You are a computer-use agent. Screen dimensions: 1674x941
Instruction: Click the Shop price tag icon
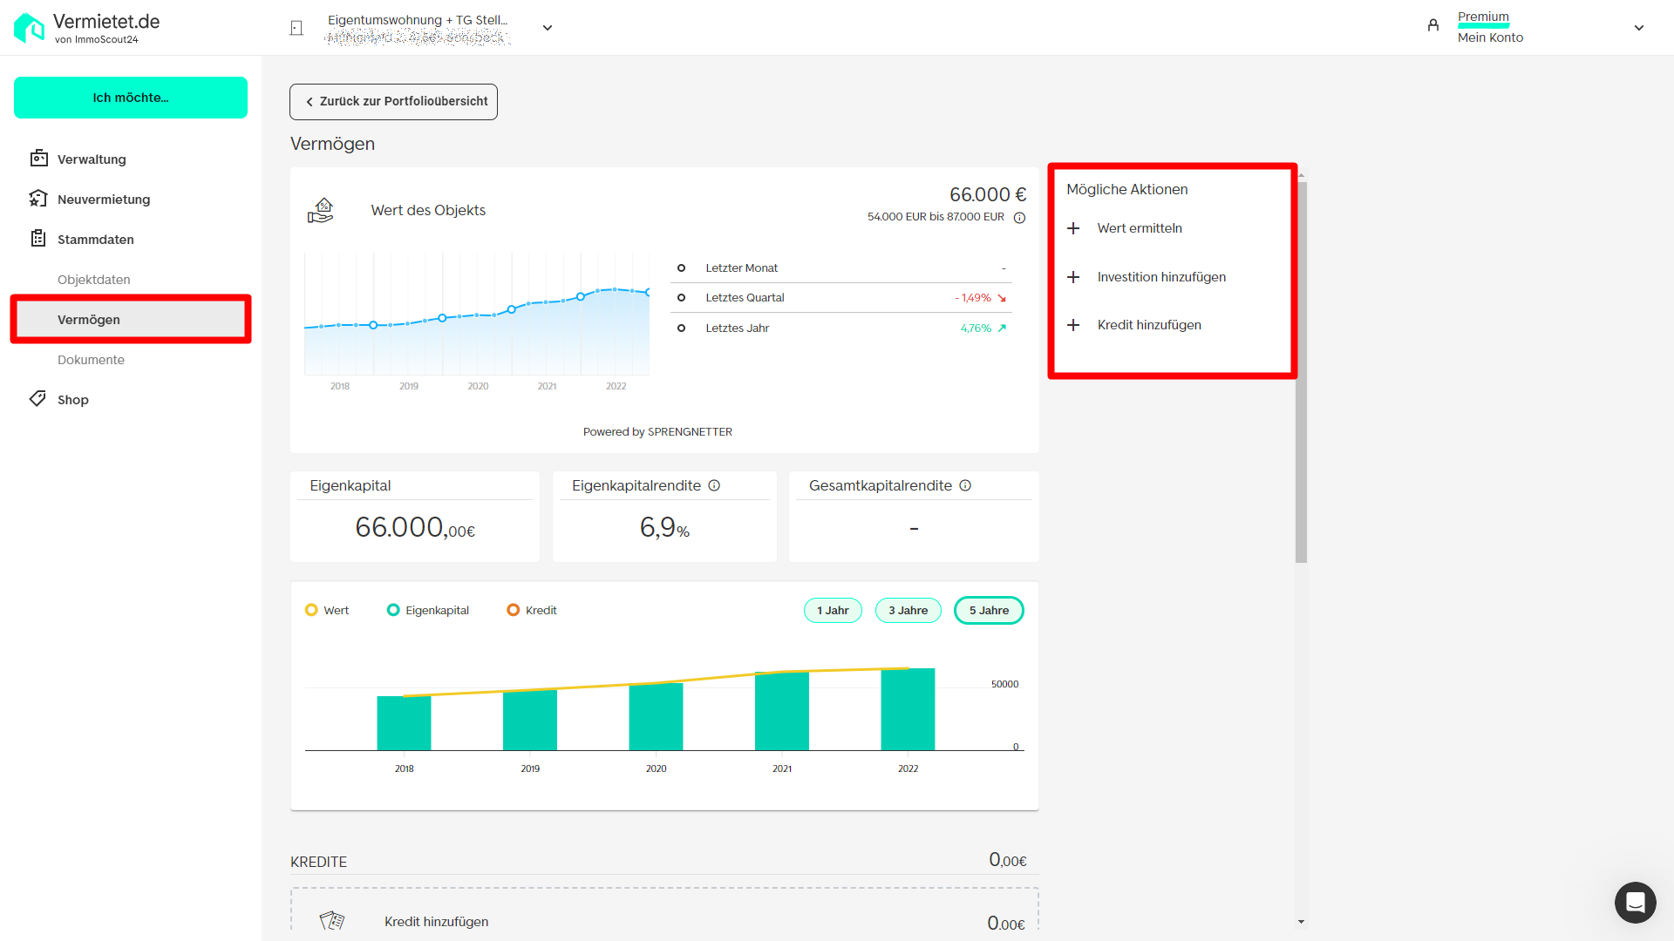pos(37,399)
